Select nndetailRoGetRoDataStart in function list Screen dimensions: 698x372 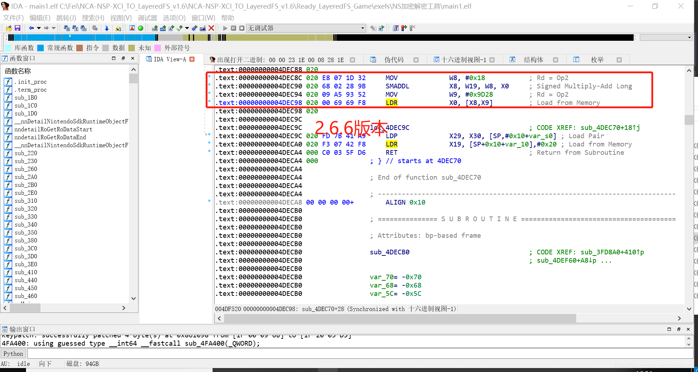[x=53, y=130]
